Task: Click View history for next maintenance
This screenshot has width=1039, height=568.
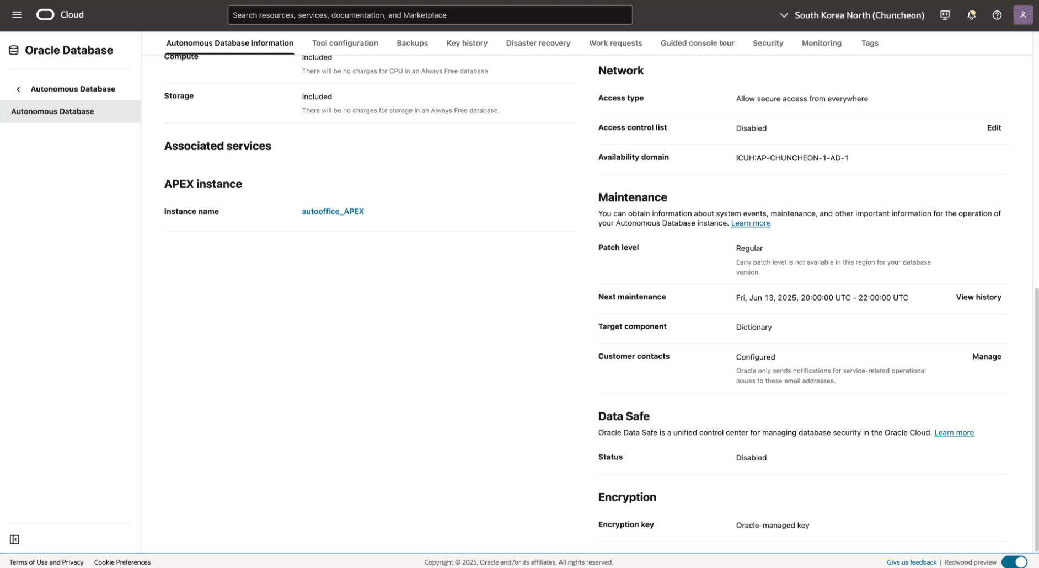Action: pos(978,297)
